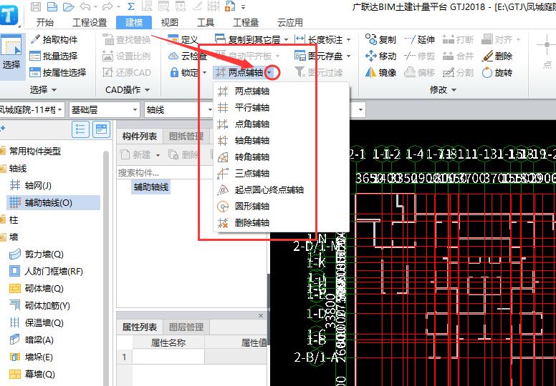Viewport: 556px width, 386px height.
Task: Click the 镜像 mirror tool
Action: pos(380,72)
